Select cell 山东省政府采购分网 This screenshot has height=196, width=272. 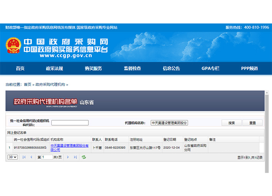195,148
